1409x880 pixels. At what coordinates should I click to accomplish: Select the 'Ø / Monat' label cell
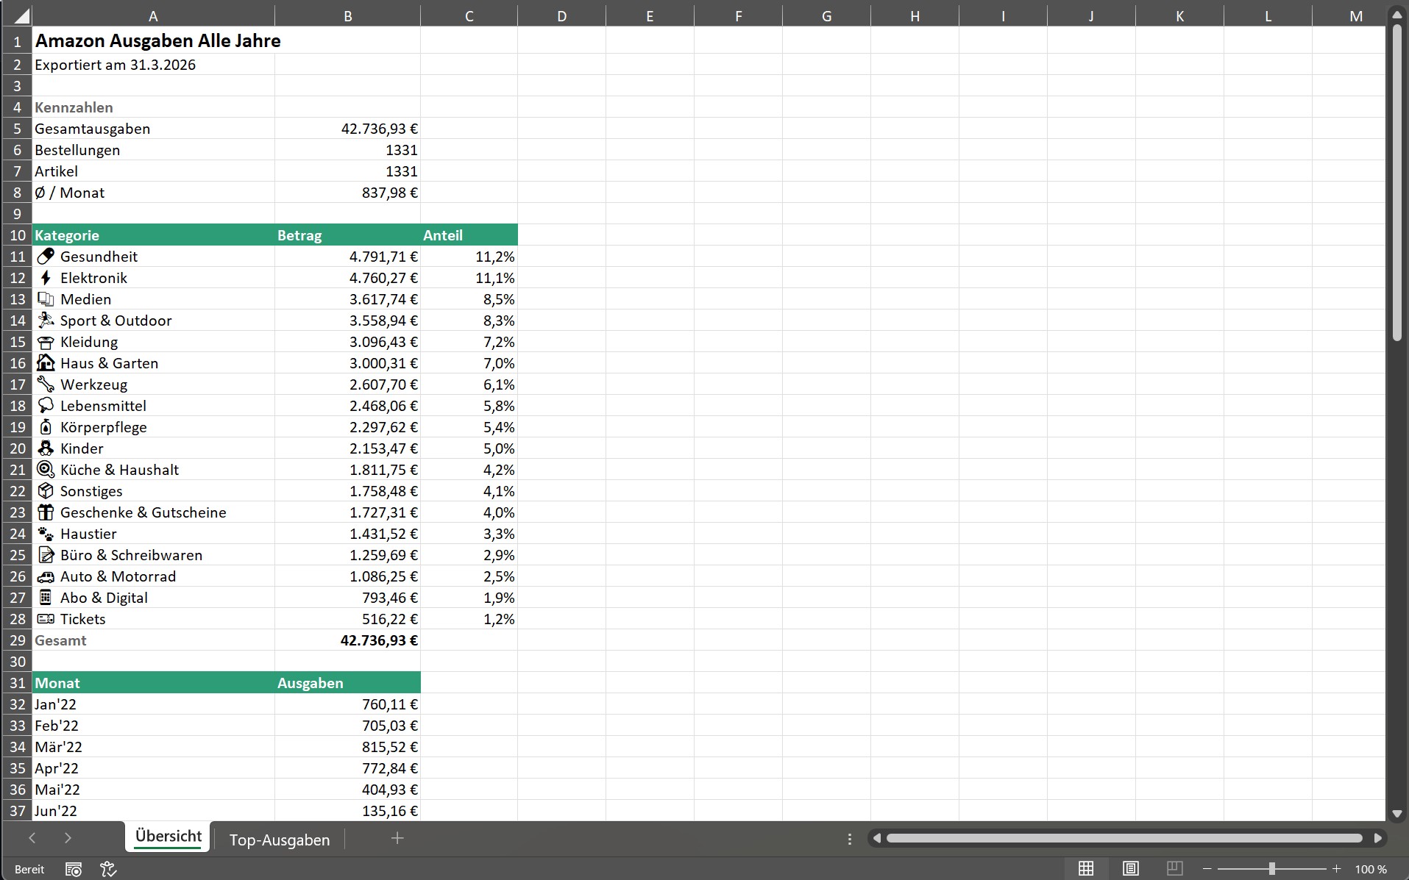click(x=153, y=193)
